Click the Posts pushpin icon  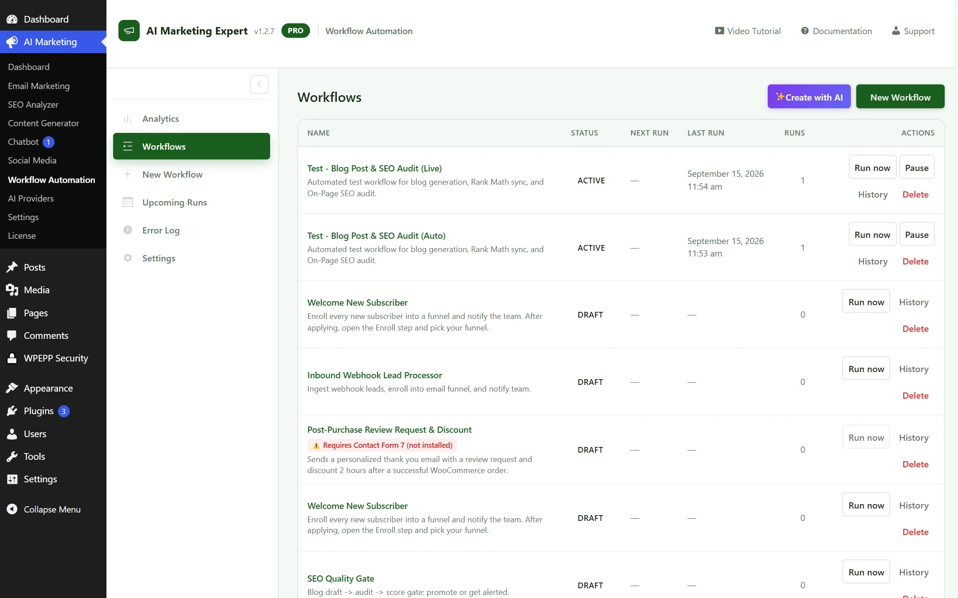click(12, 267)
